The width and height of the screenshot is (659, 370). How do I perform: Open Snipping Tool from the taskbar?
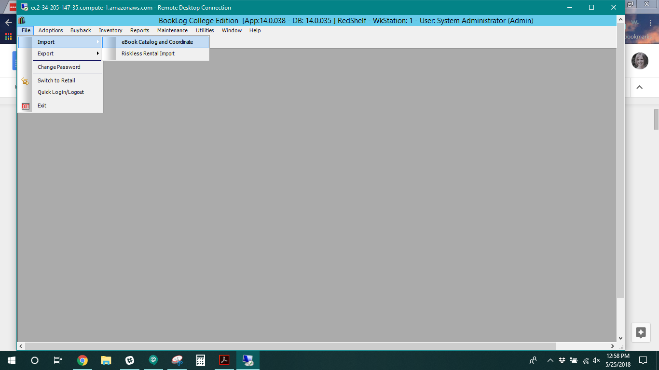pyautogui.click(x=177, y=360)
